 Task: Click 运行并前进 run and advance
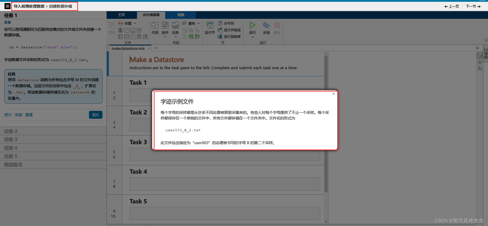(229, 30)
